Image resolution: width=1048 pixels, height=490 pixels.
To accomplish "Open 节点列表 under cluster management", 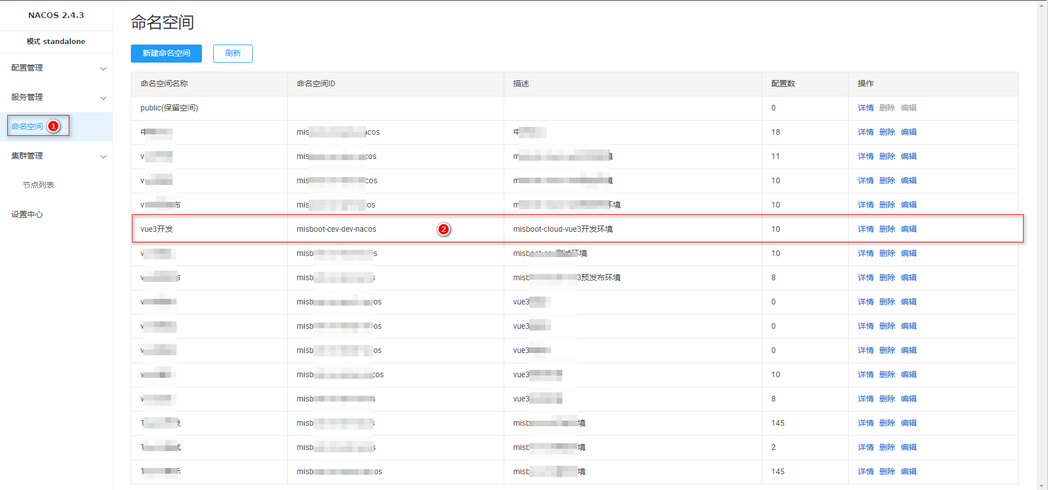I will 38,185.
